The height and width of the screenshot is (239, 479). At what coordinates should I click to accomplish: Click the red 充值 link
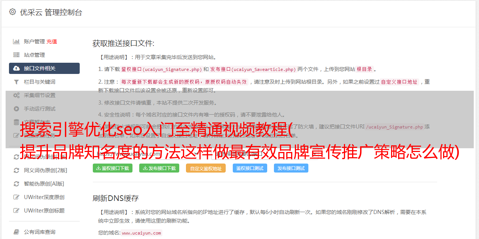point(52,41)
